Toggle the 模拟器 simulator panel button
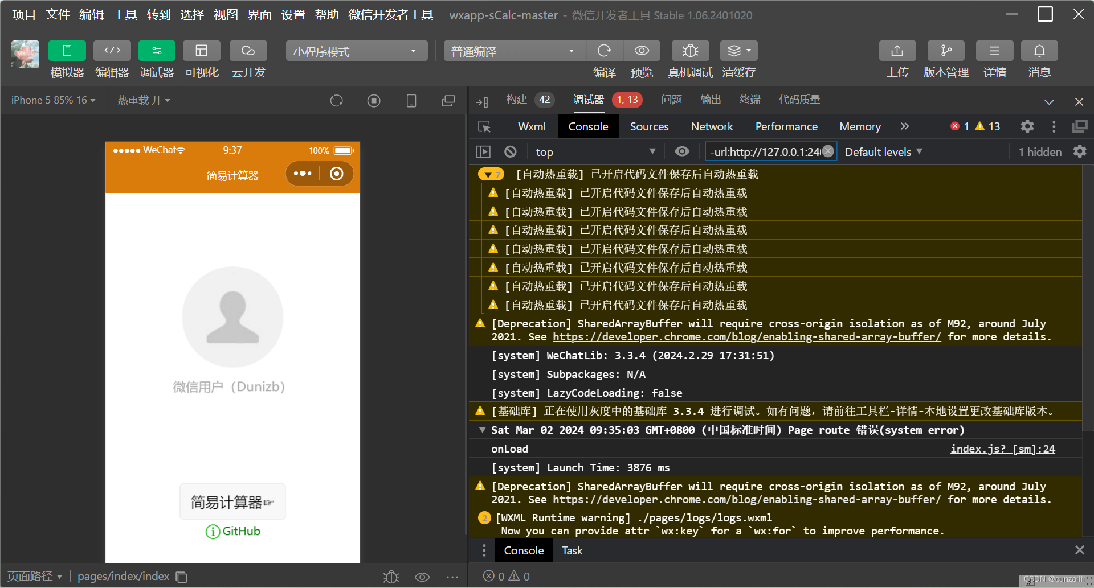This screenshot has width=1094, height=588. coord(67,51)
